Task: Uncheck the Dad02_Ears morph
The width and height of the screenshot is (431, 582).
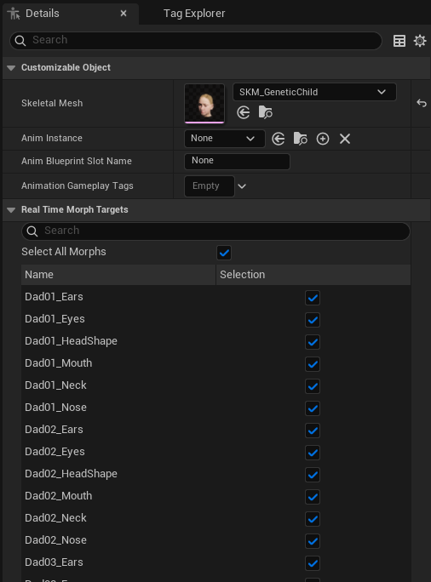Action: (313, 431)
